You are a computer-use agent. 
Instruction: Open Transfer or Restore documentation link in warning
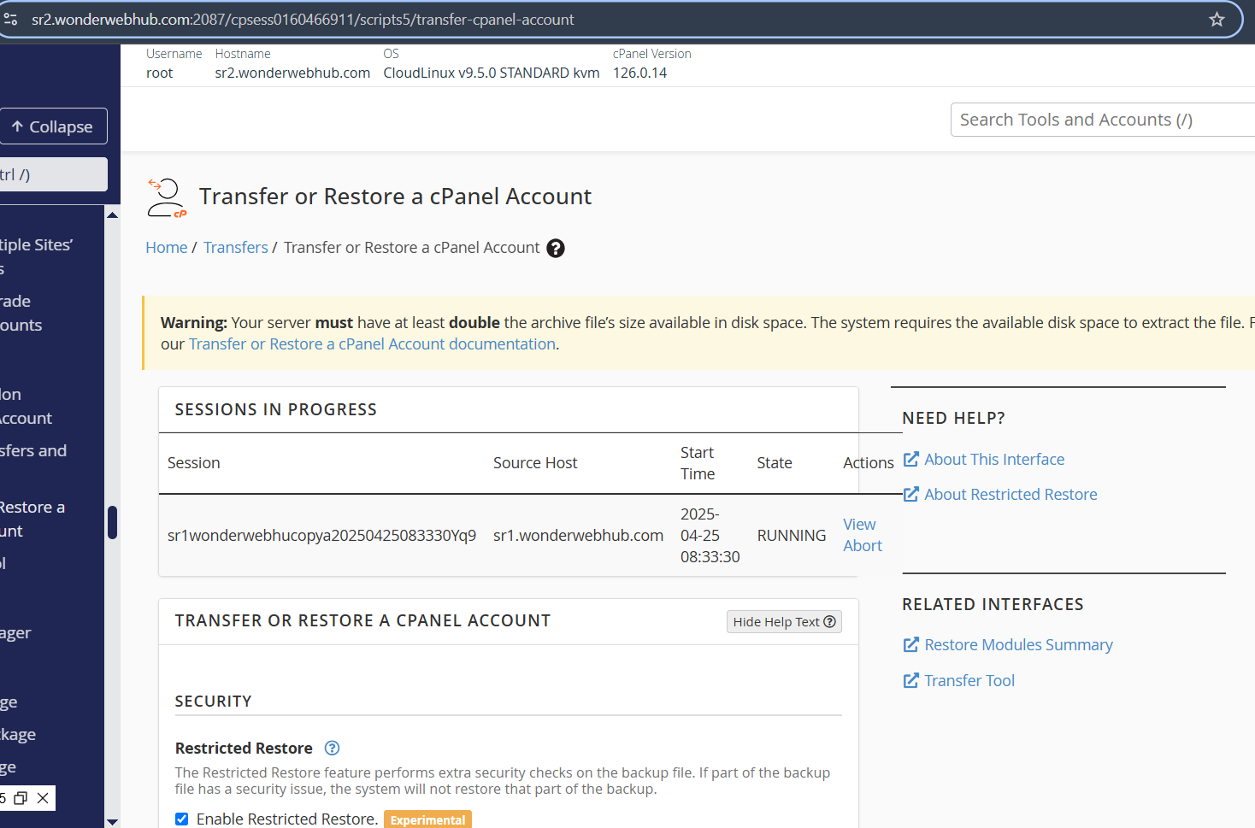click(x=372, y=344)
